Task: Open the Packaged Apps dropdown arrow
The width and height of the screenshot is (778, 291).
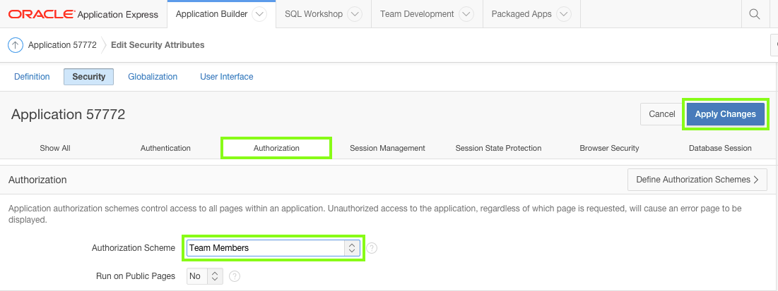Action: coord(563,14)
